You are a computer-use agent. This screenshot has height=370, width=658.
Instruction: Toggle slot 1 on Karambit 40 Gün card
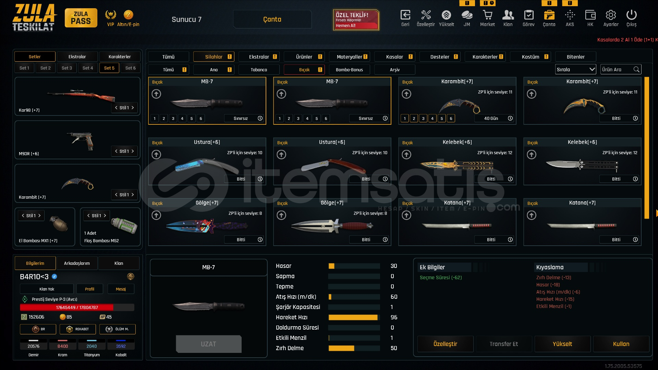click(x=405, y=119)
